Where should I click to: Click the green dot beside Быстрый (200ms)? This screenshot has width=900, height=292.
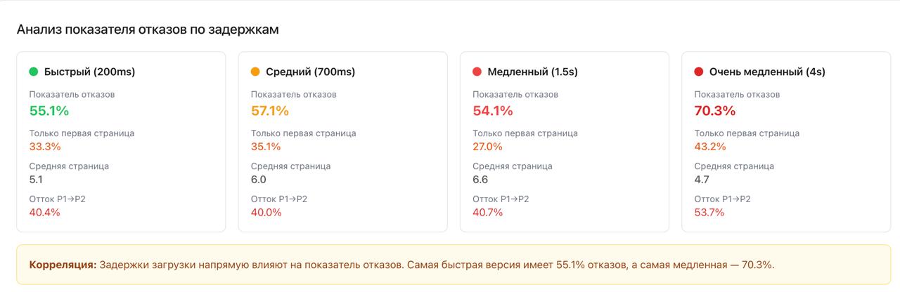(34, 72)
